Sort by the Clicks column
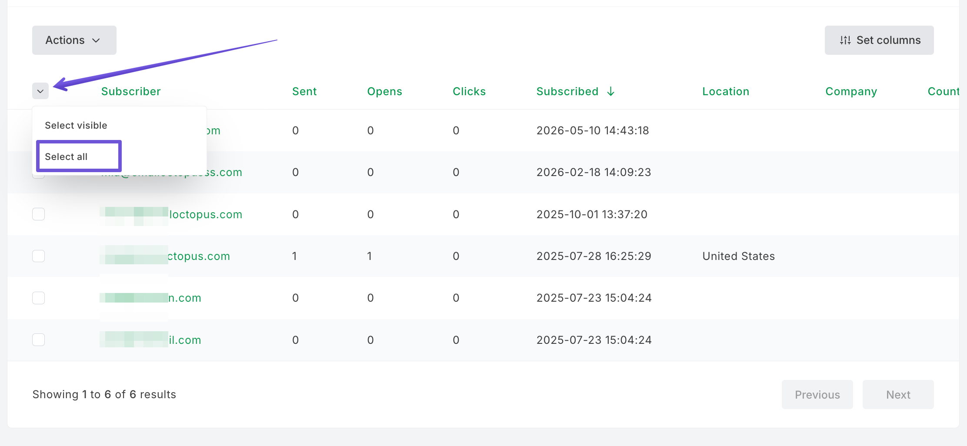The width and height of the screenshot is (967, 446). [469, 91]
